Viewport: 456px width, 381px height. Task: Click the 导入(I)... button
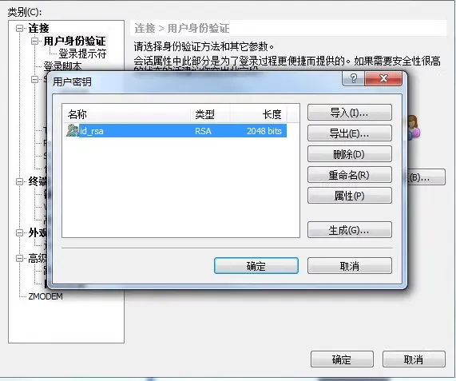point(350,113)
